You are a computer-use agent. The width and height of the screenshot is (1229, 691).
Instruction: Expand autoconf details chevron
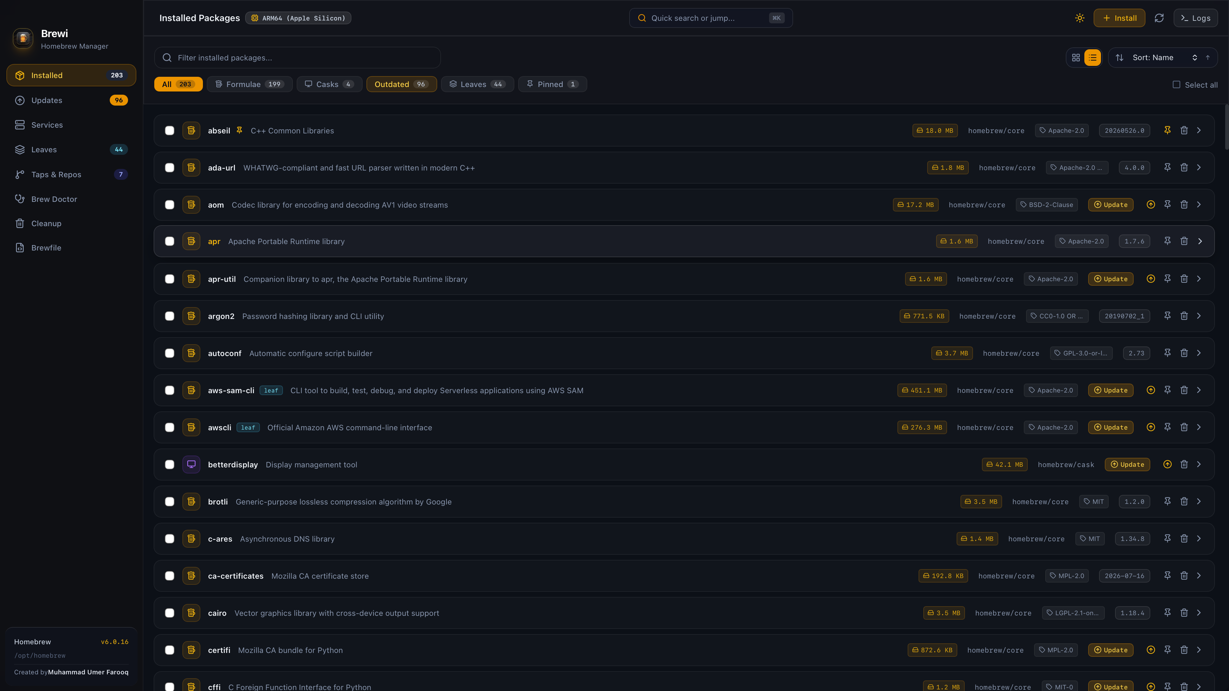tap(1199, 353)
